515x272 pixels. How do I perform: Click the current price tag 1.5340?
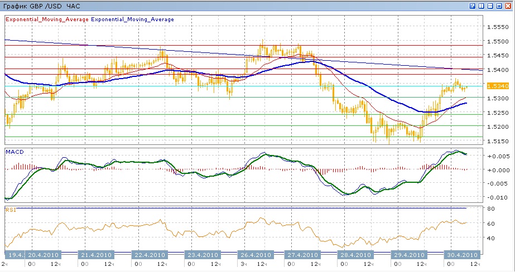(496, 86)
